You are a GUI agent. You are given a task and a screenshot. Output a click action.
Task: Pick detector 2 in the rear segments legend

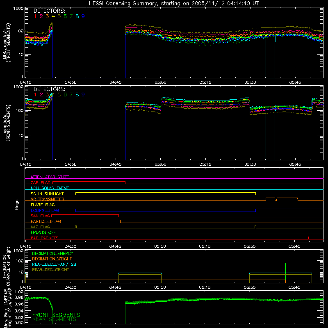coord(41,95)
